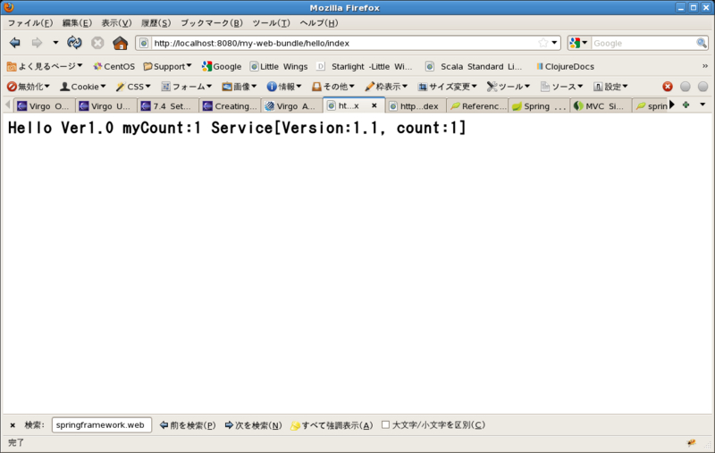Toggle すべて強調表示(A) highlight all

pyautogui.click(x=332, y=425)
